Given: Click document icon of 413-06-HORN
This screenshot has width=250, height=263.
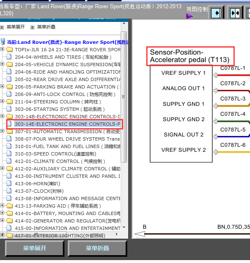Looking at the screenshot, I should [x=9, y=183].
